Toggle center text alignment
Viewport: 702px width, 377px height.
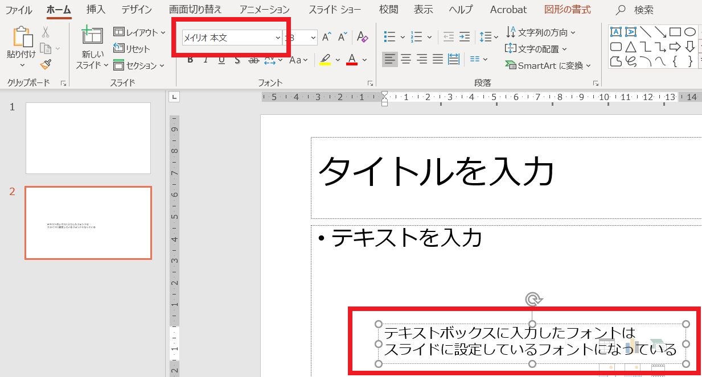click(x=405, y=58)
